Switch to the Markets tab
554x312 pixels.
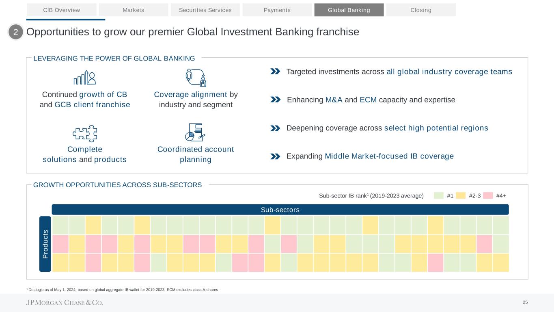tap(134, 10)
